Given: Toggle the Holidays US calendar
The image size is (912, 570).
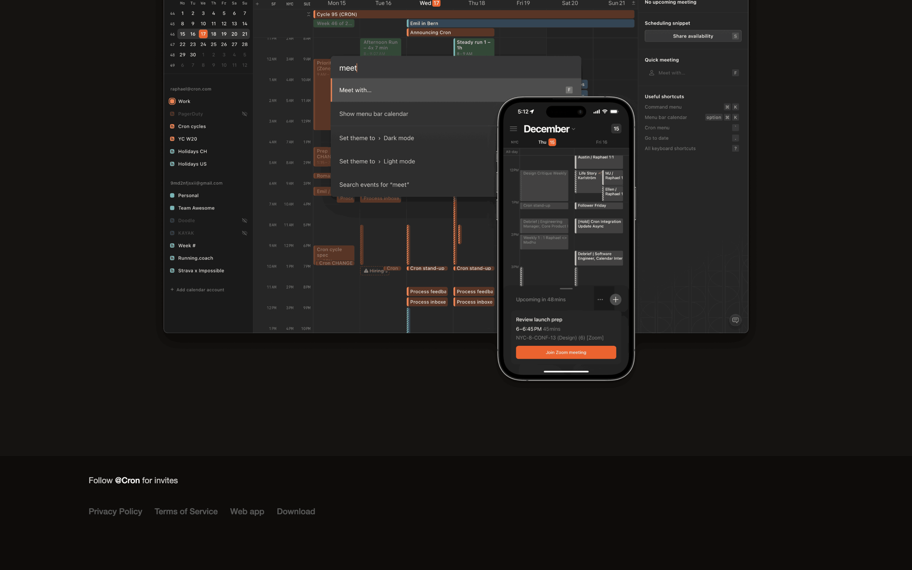Looking at the screenshot, I should 172,164.
